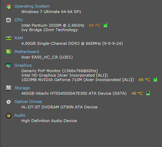This screenshot has height=147, width=162.
Task: Click the green CPU temperature indicator icon
Action: click(x=105, y=25)
